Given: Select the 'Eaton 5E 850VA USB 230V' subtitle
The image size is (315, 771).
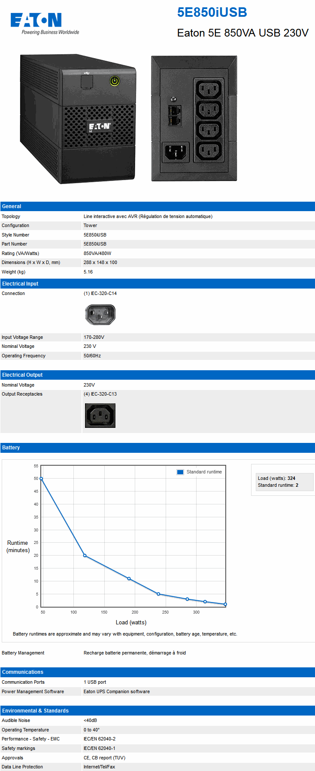Looking at the screenshot, I should click(x=243, y=33).
